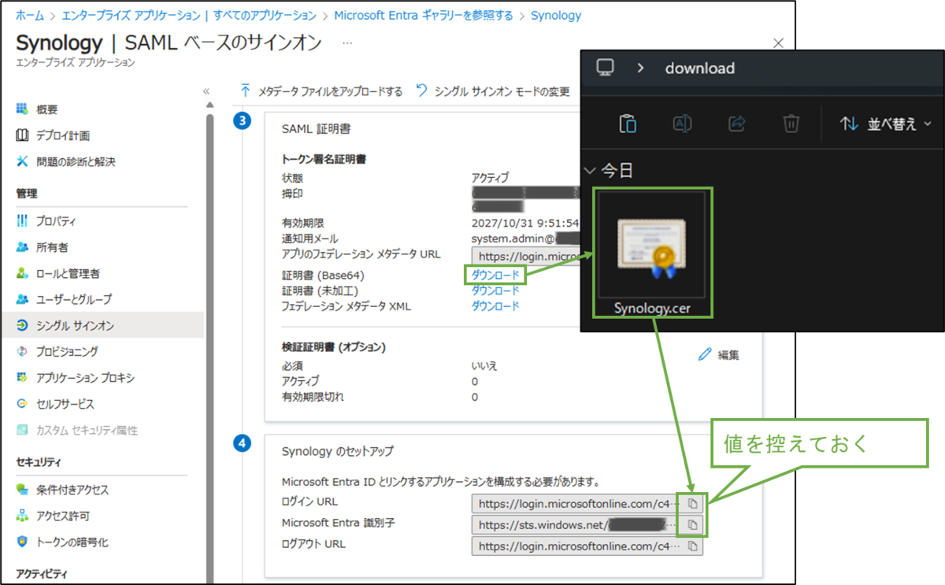Download 証明書 (未加工)
945x585 pixels.
pos(495,290)
